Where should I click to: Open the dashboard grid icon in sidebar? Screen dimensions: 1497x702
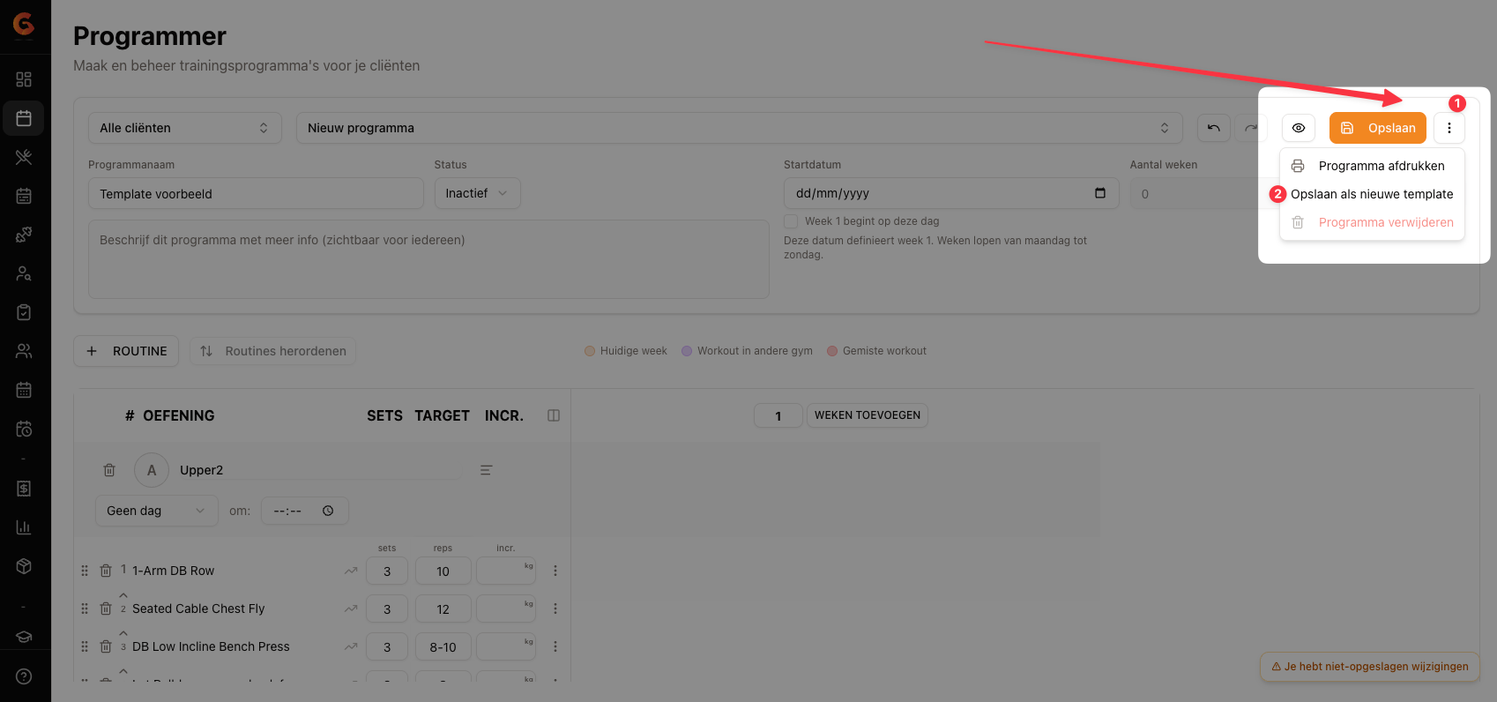click(24, 79)
